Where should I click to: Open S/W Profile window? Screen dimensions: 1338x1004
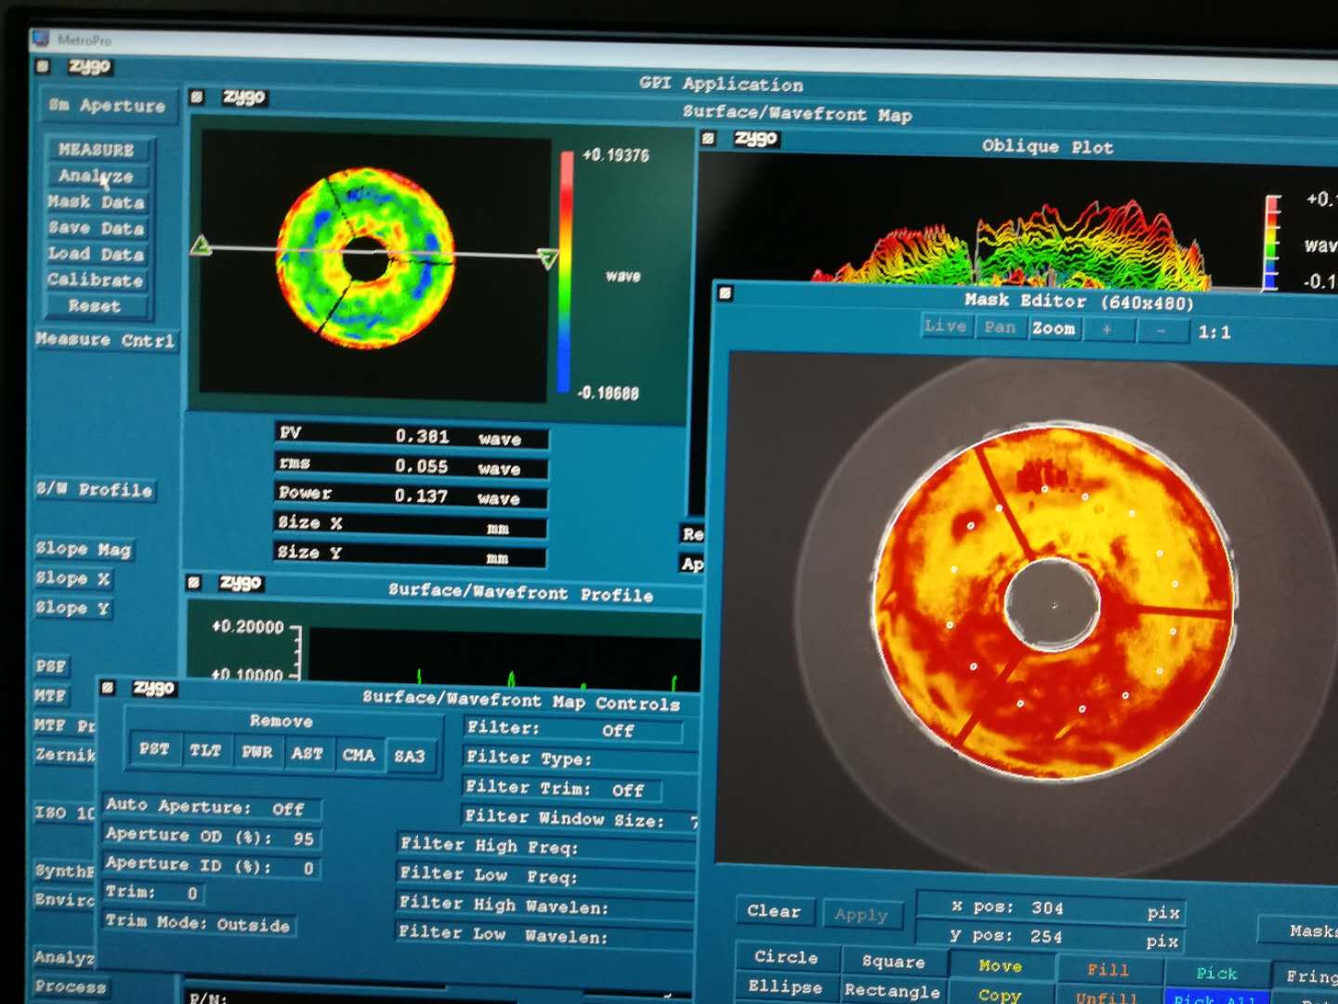(94, 490)
